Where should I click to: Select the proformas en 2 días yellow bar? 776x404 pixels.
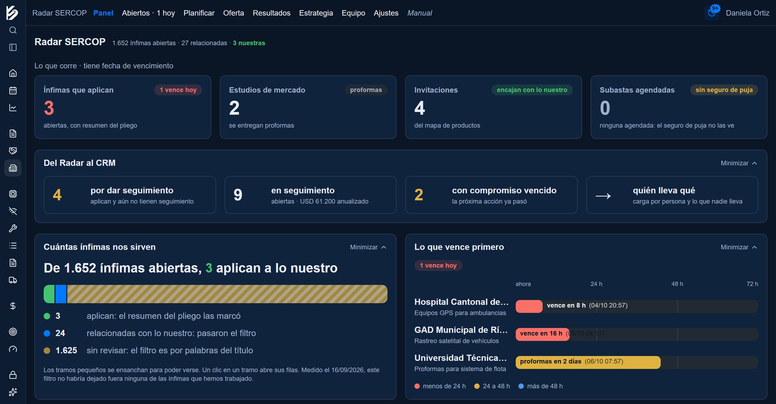click(x=588, y=362)
